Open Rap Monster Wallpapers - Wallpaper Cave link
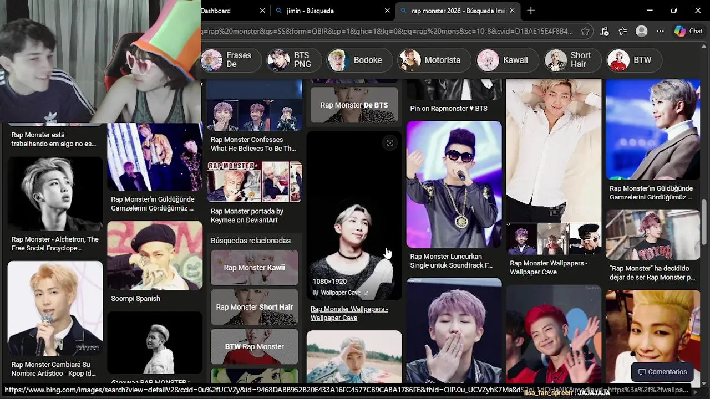 click(349, 314)
